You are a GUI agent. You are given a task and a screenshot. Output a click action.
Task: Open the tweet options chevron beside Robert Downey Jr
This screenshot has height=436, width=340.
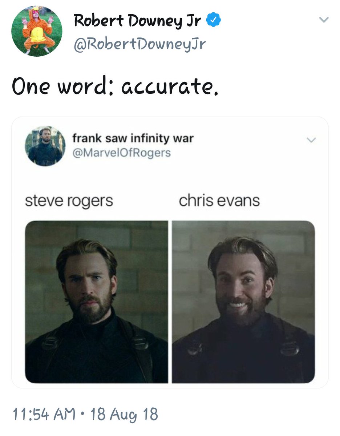tap(324, 20)
